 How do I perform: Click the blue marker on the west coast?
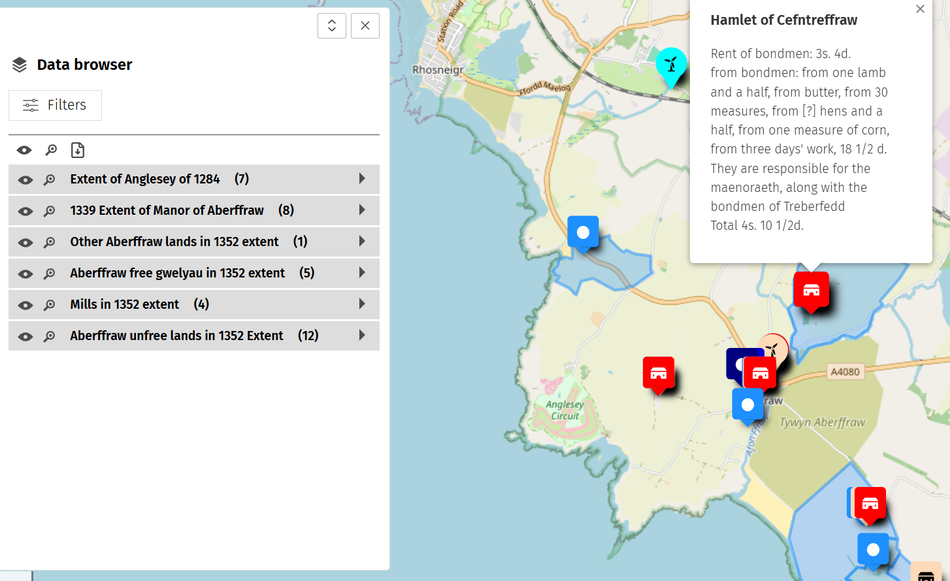click(583, 232)
